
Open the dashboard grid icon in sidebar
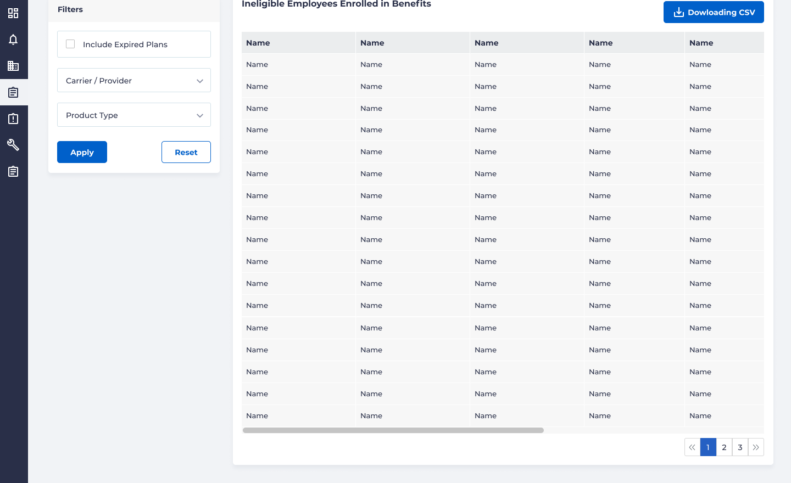click(x=13, y=13)
